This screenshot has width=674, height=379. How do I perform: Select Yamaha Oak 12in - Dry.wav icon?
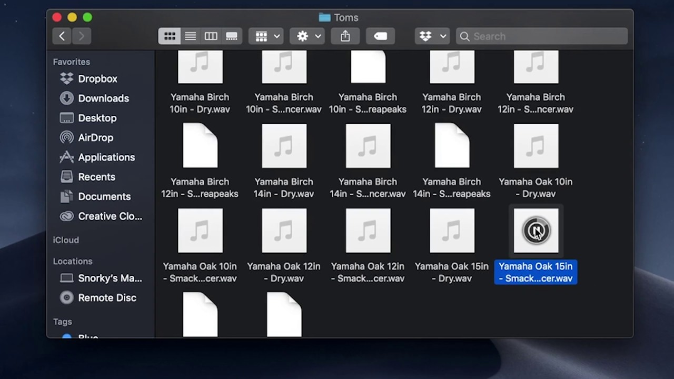[x=284, y=231]
